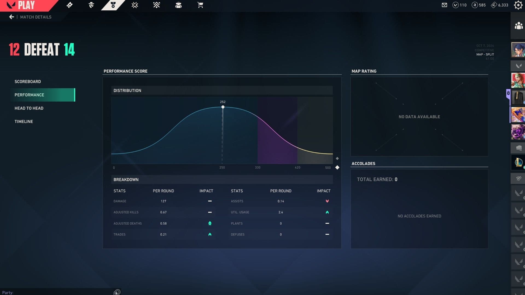Click the PLAY button
The image size is (525, 295).
tap(26, 5)
